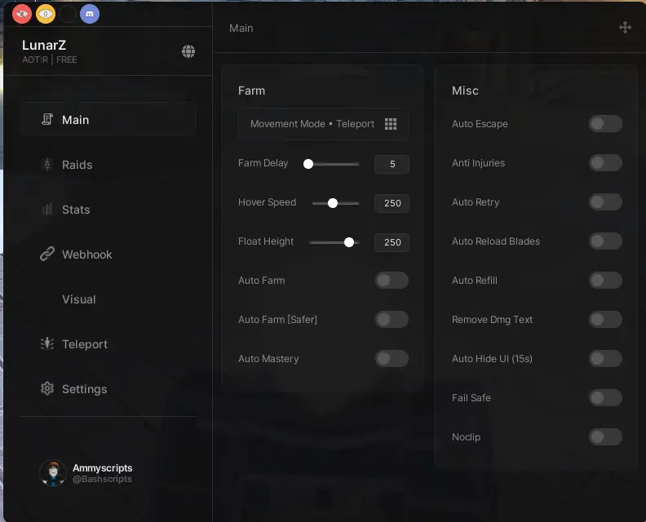Click the LunarZ title text
Image resolution: width=646 pixels, height=522 pixels.
[x=44, y=45]
